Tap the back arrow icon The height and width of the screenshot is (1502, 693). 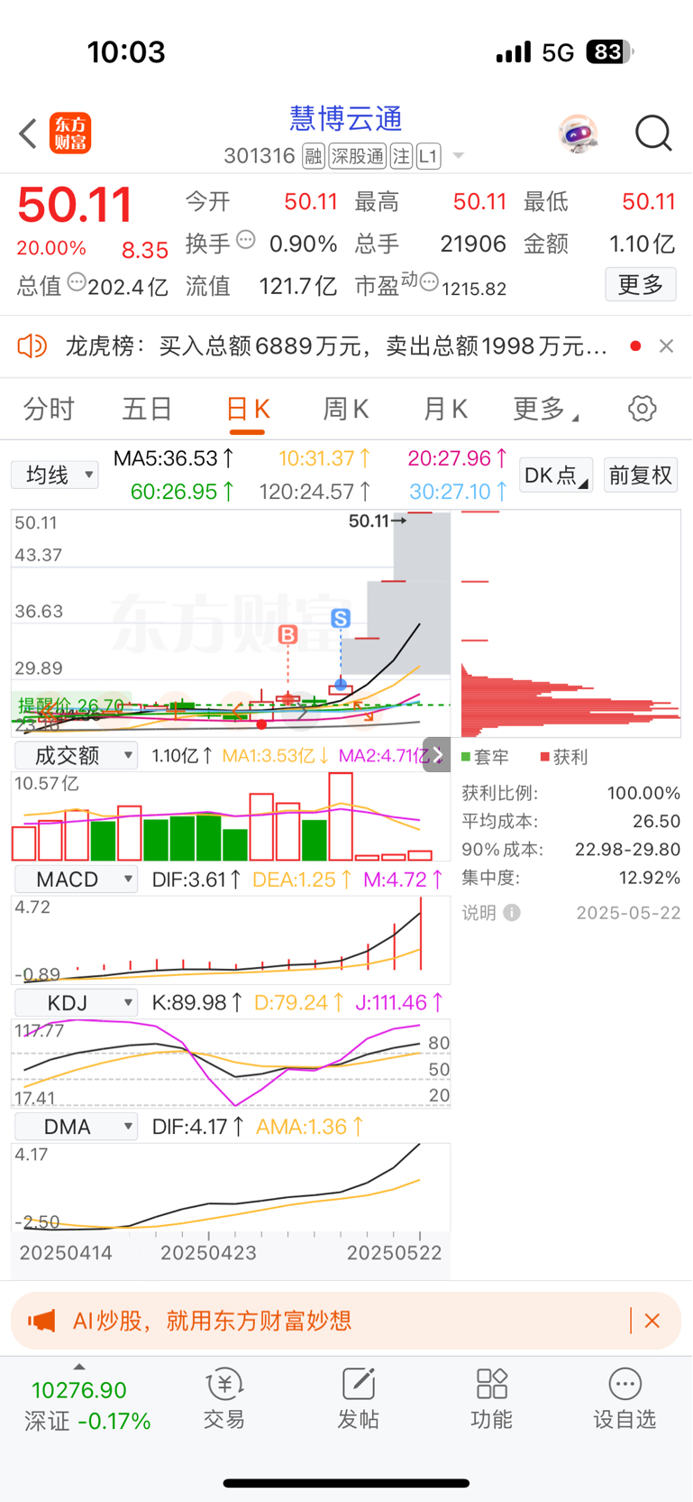pyautogui.click(x=28, y=134)
